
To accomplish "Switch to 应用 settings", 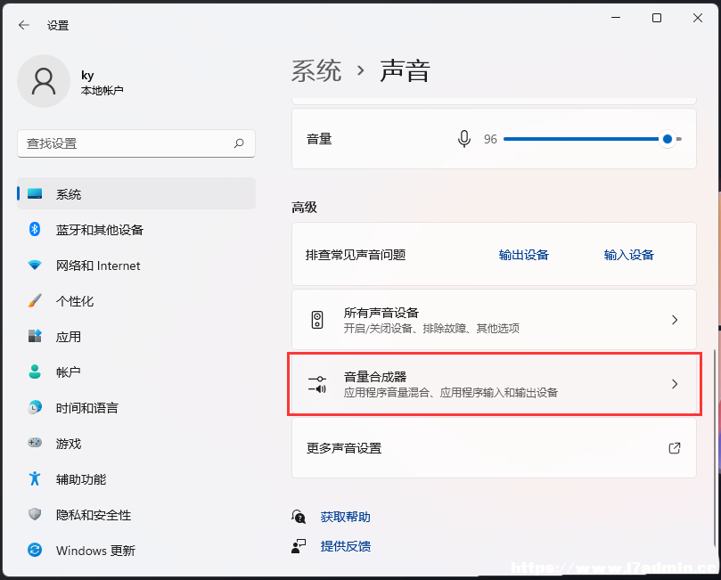I will [x=136, y=336].
